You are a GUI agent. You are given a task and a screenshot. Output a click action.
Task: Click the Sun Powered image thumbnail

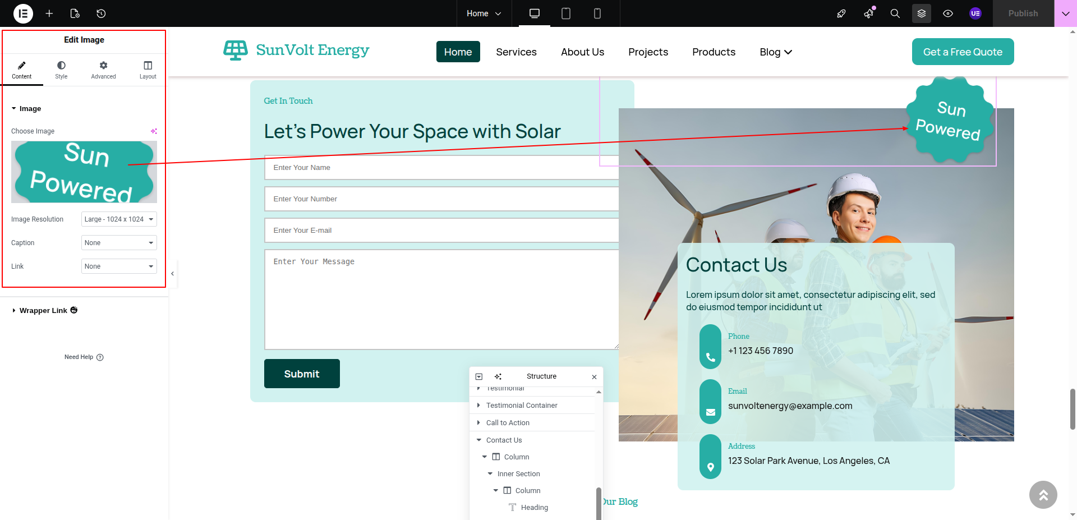pyautogui.click(x=84, y=172)
